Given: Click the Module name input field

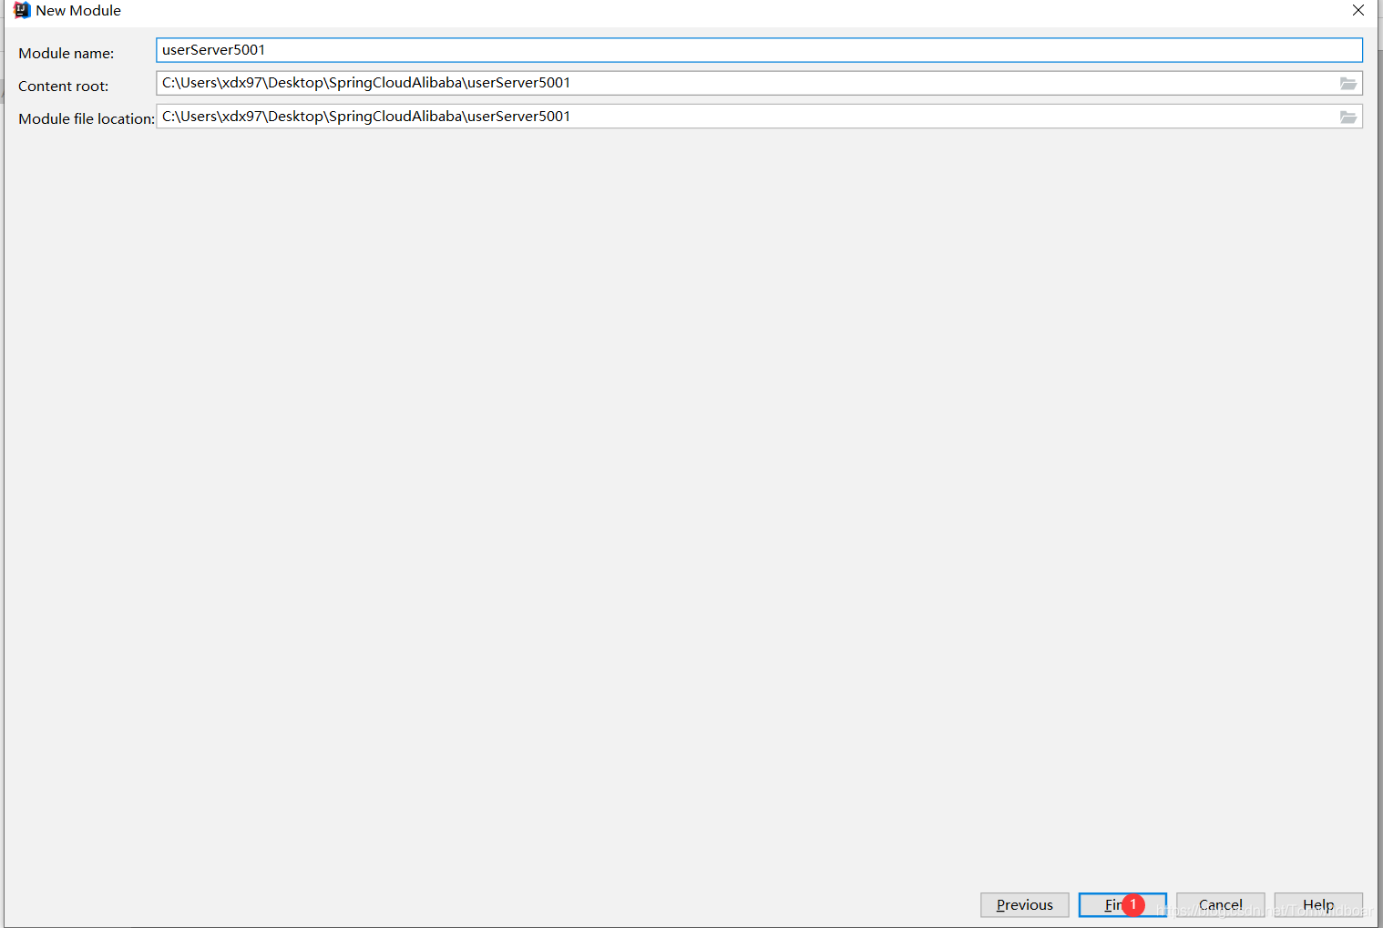Looking at the screenshot, I should click(x=759, y=50).
